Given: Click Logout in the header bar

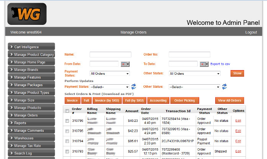Looking at the screenshot, I should 251,32.
